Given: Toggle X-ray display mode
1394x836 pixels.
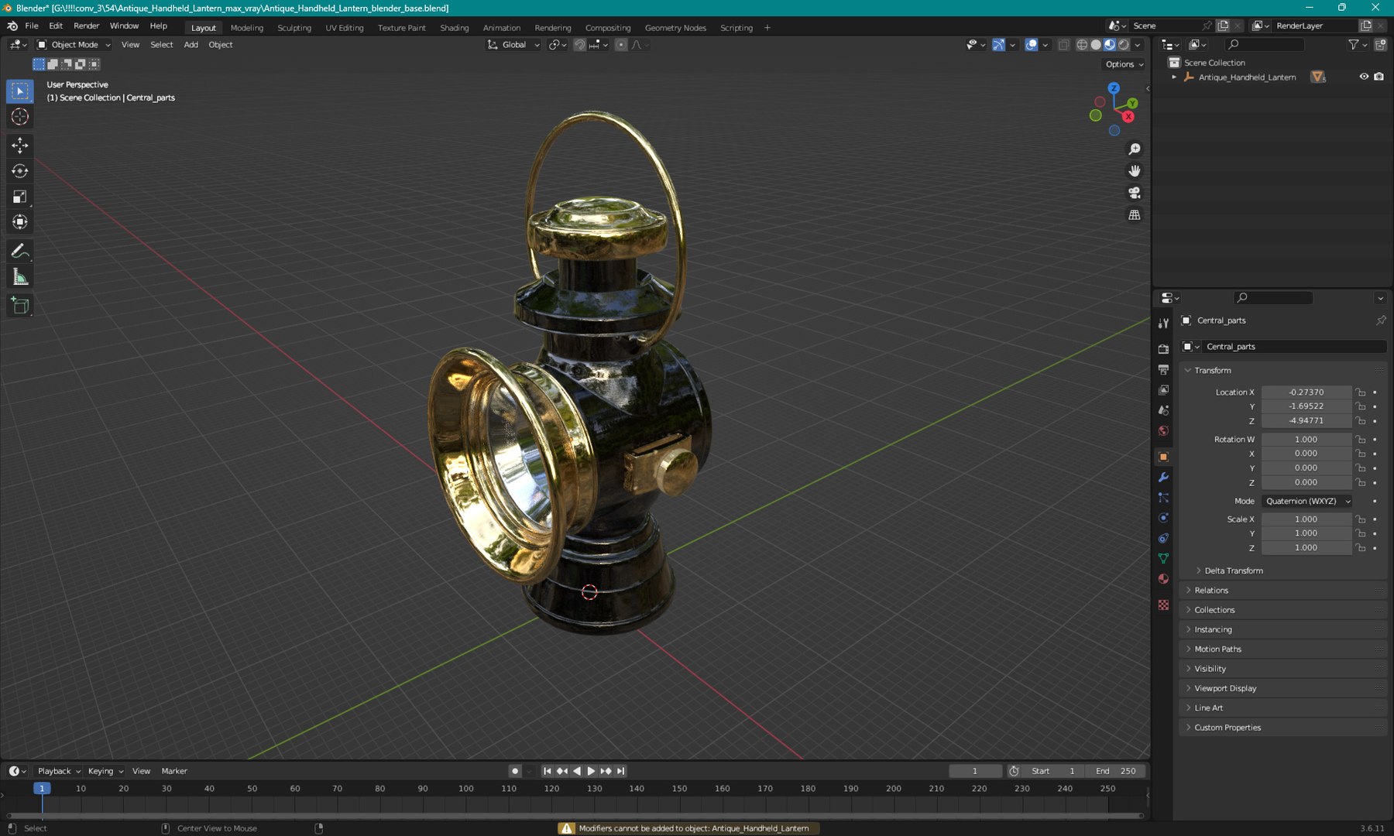Looking at the screenshot, I should [x=1063, y=45].
